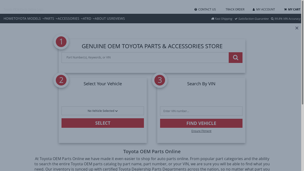Image resolution: width=304 pixels, height=171 pixels.
Task: Click the magnifier search button
Action: pos(235,57)
